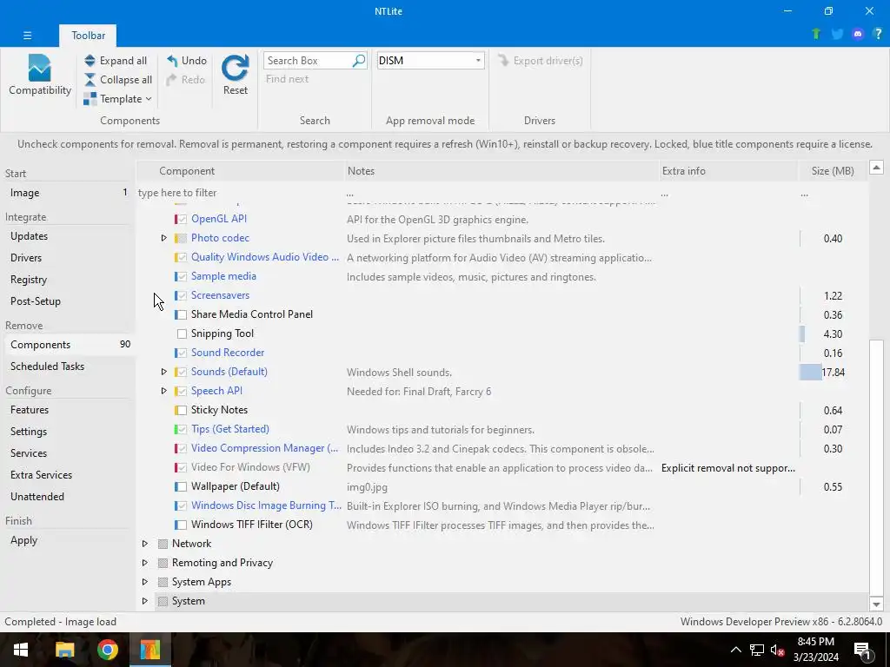Click the magnifier search icon
Screen dimensions: 890x667
(x=359, y=60)
